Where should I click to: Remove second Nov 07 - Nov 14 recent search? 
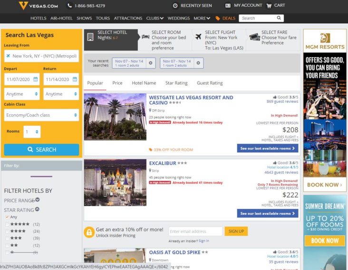point(198,63)
